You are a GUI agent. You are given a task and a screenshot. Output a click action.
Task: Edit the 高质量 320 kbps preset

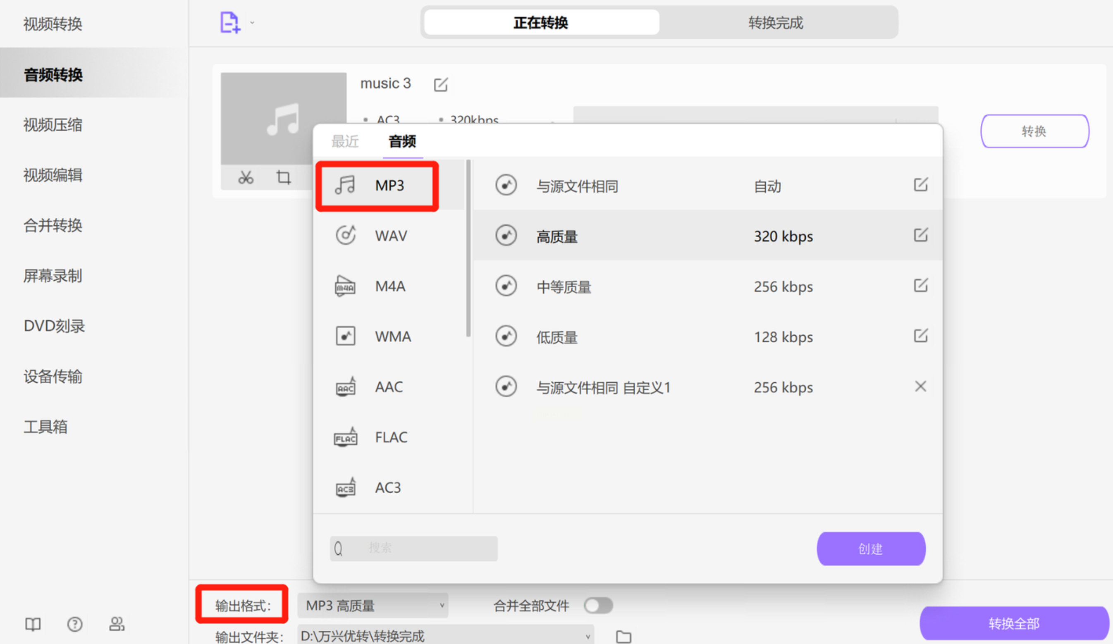[920, 235]
